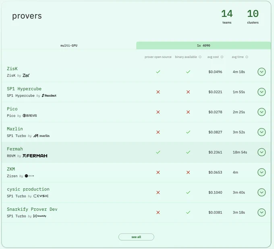Open the Snarkify Prover Dev title
This screenshot has height=249, width=274.
(x=32, y=210)
